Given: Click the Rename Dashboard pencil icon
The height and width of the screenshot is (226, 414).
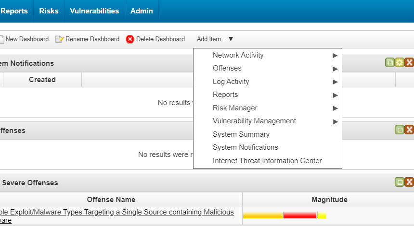Looking at the screenshot, I should pyautogui.click(x=59, y=39).
